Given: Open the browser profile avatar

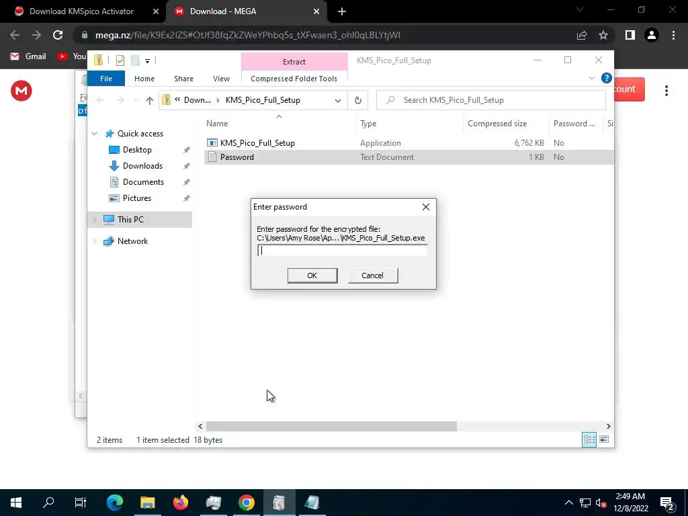Looking at the screenshot, I should 652,35.
